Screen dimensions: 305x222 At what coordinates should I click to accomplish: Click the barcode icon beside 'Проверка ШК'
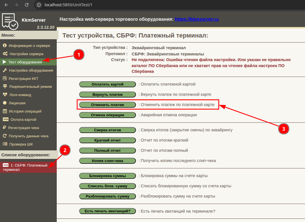coord(5,144)
